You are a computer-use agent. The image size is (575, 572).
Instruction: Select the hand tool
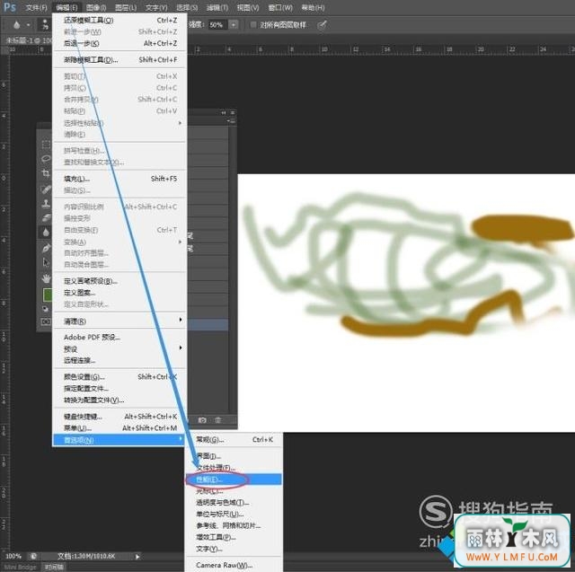(x=46, y=279)
